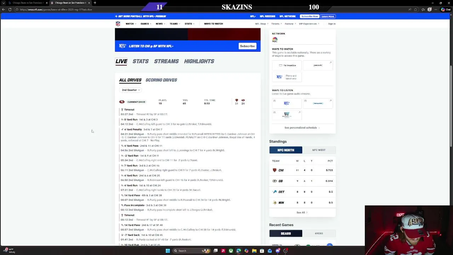Click the NFL shield logo in navigation
The height and width of the screenshot is (255, 453).
tap(118, 24)
